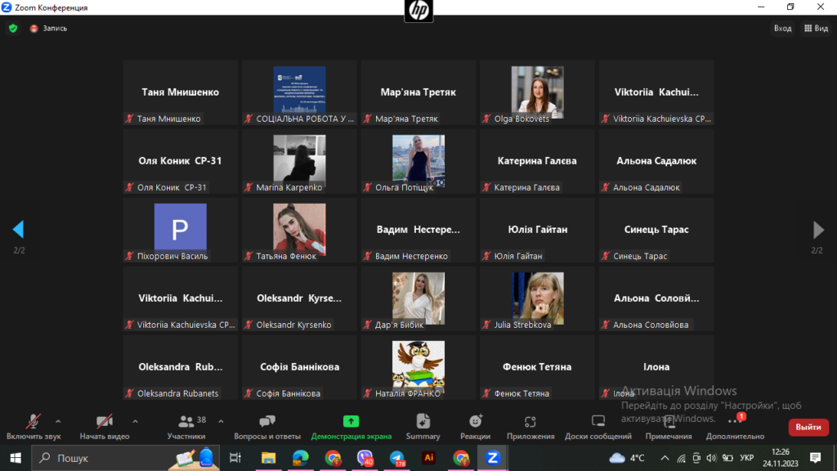Open Вопросы и ответы panel
The height and width of the screenshot is (471, 837).
click(x=266, y=422)
